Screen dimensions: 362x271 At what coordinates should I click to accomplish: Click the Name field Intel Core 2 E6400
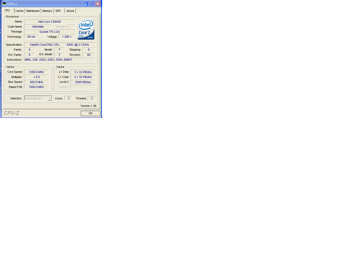pyautogui.click(x=50, y=22)
